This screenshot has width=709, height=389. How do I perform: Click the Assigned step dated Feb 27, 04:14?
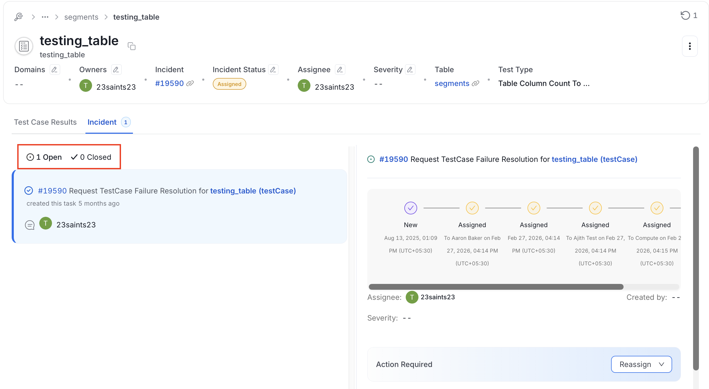(534, 208)
